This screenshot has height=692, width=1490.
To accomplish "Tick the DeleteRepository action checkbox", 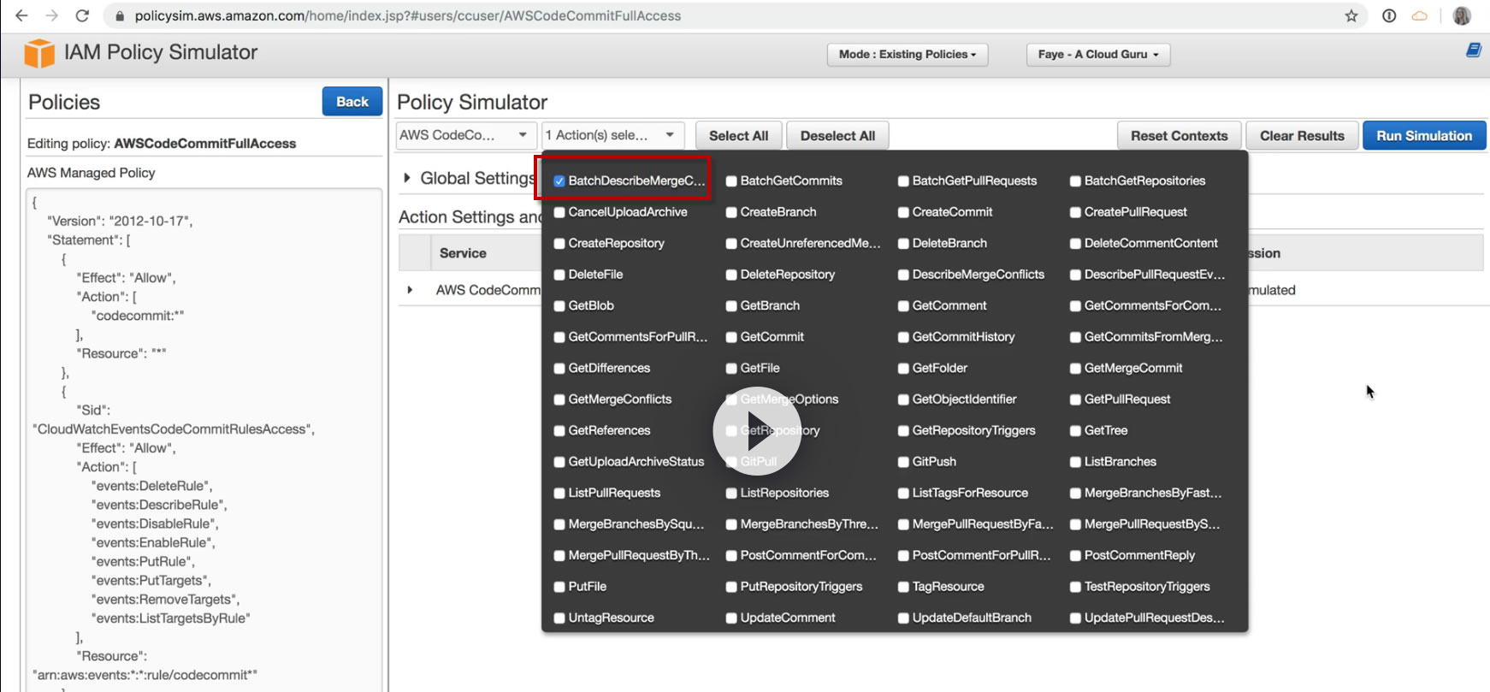I will tap(731, 275).
